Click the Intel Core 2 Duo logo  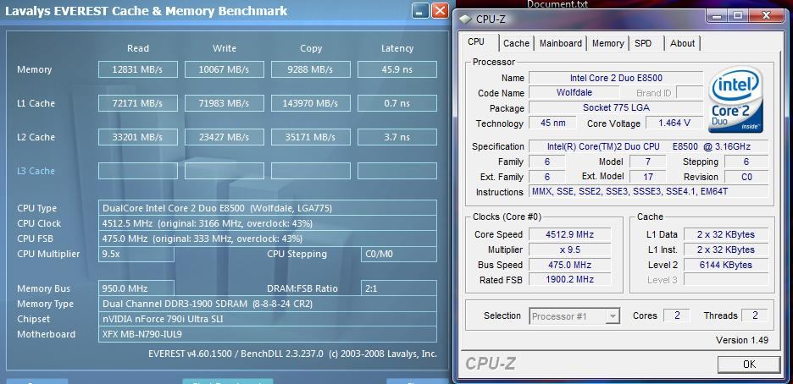[x=735, y=100]
